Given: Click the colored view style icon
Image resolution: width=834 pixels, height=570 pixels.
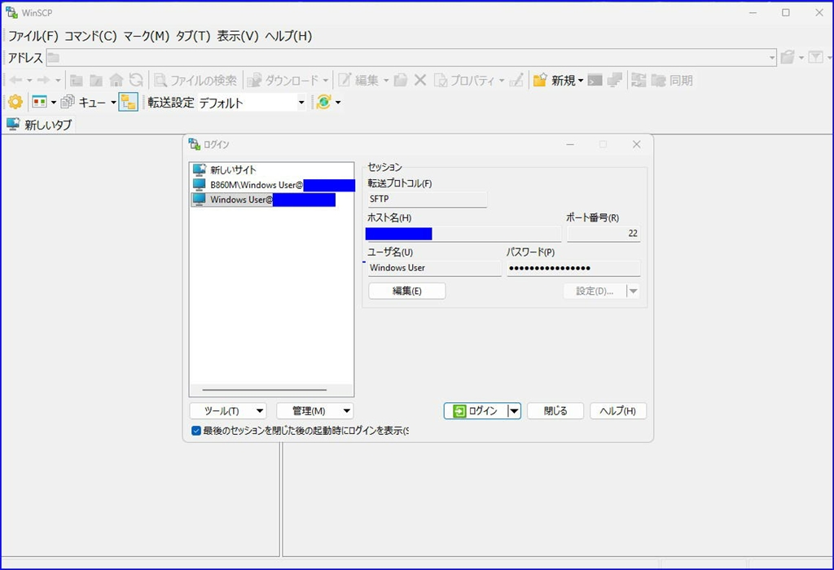Looking at the screenshot, I should coord(39,102).
